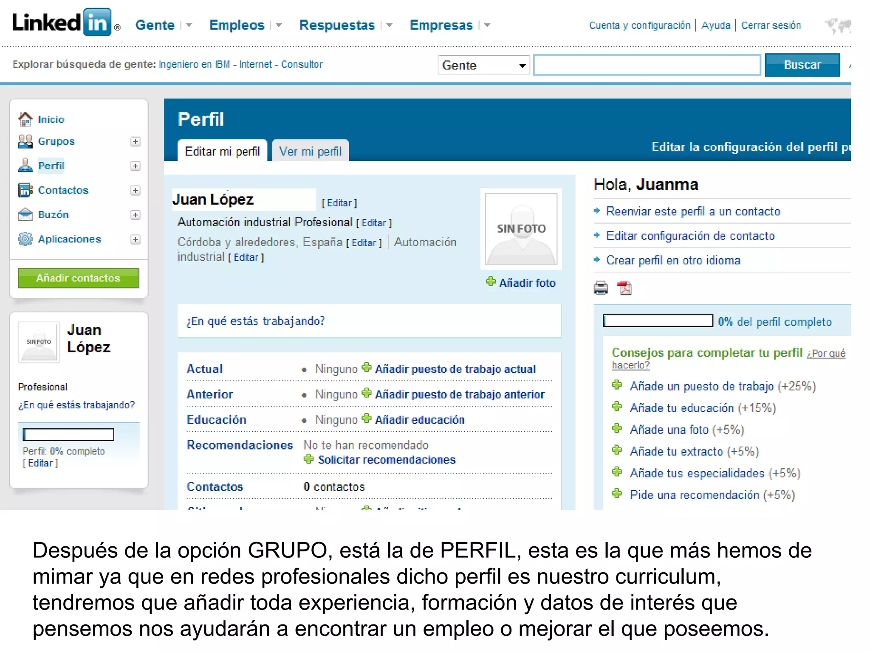Click the Internet people search link

coord(255,65)
